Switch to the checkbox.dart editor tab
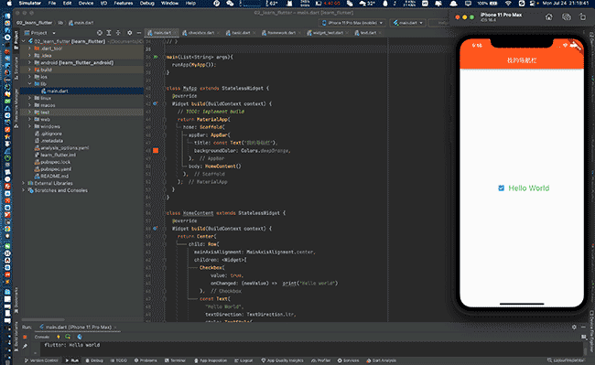The height and width of the screenshot is (365, 595). click(x=200, y=33)
